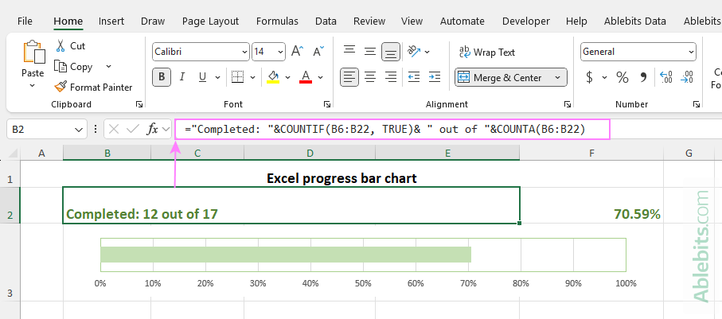Open the font size 14 dropdown
The width and height of the screenshot is (722, 319).
tap(280, 52)
